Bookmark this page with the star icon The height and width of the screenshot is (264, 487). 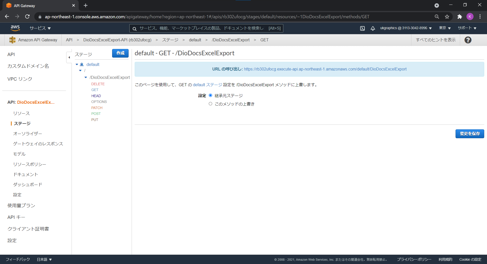tap(447, 16)
